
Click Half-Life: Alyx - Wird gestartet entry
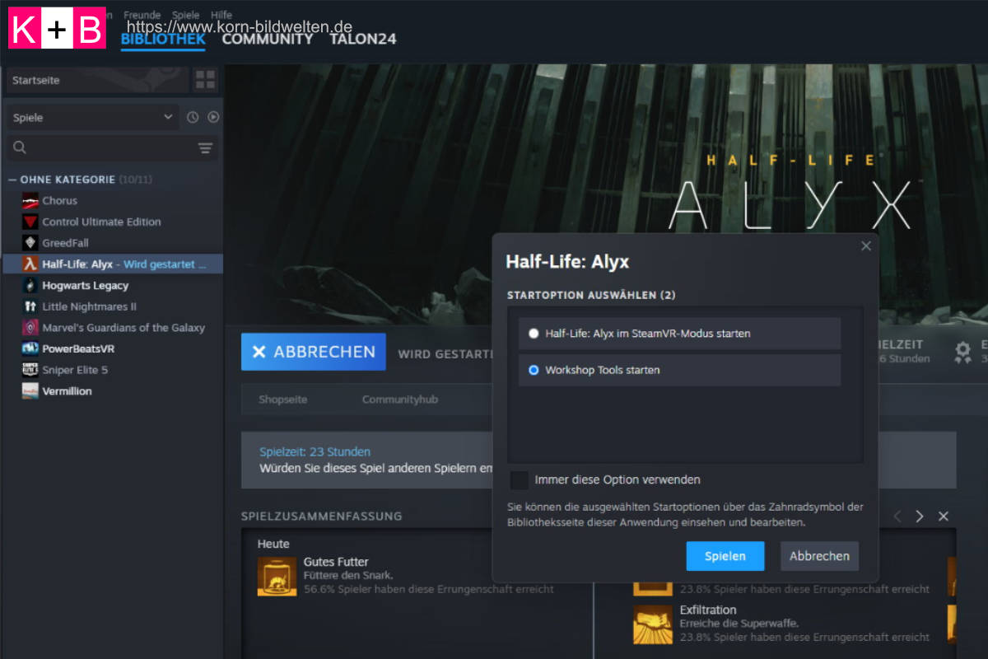tap(113, 264)
